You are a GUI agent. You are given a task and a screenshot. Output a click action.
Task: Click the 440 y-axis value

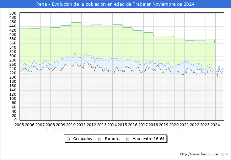pos(13,26)
